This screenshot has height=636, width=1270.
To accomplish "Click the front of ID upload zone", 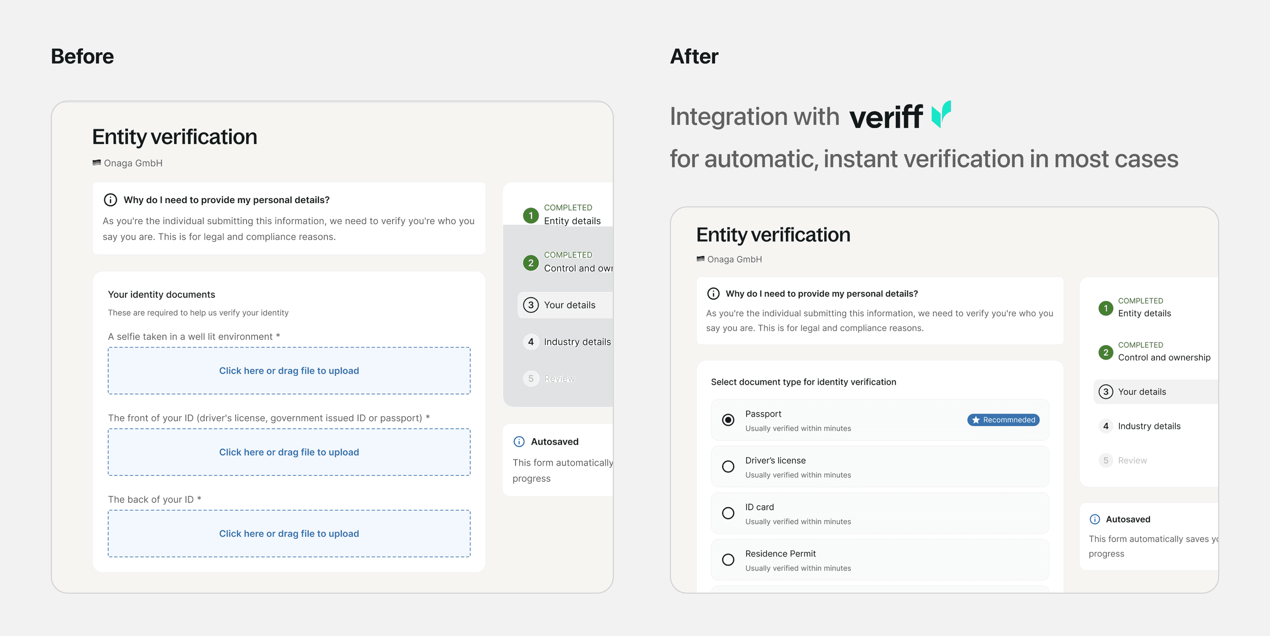I will [289, 452].
